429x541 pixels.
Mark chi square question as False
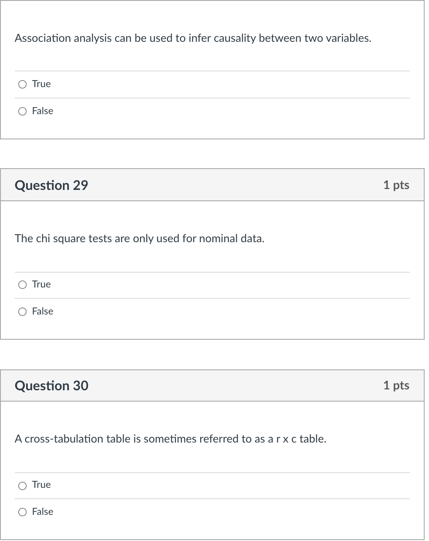pyautogui.click(x=22, y=311)
